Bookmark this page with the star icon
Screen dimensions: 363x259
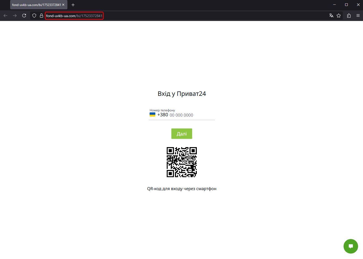tap(339, 16)
